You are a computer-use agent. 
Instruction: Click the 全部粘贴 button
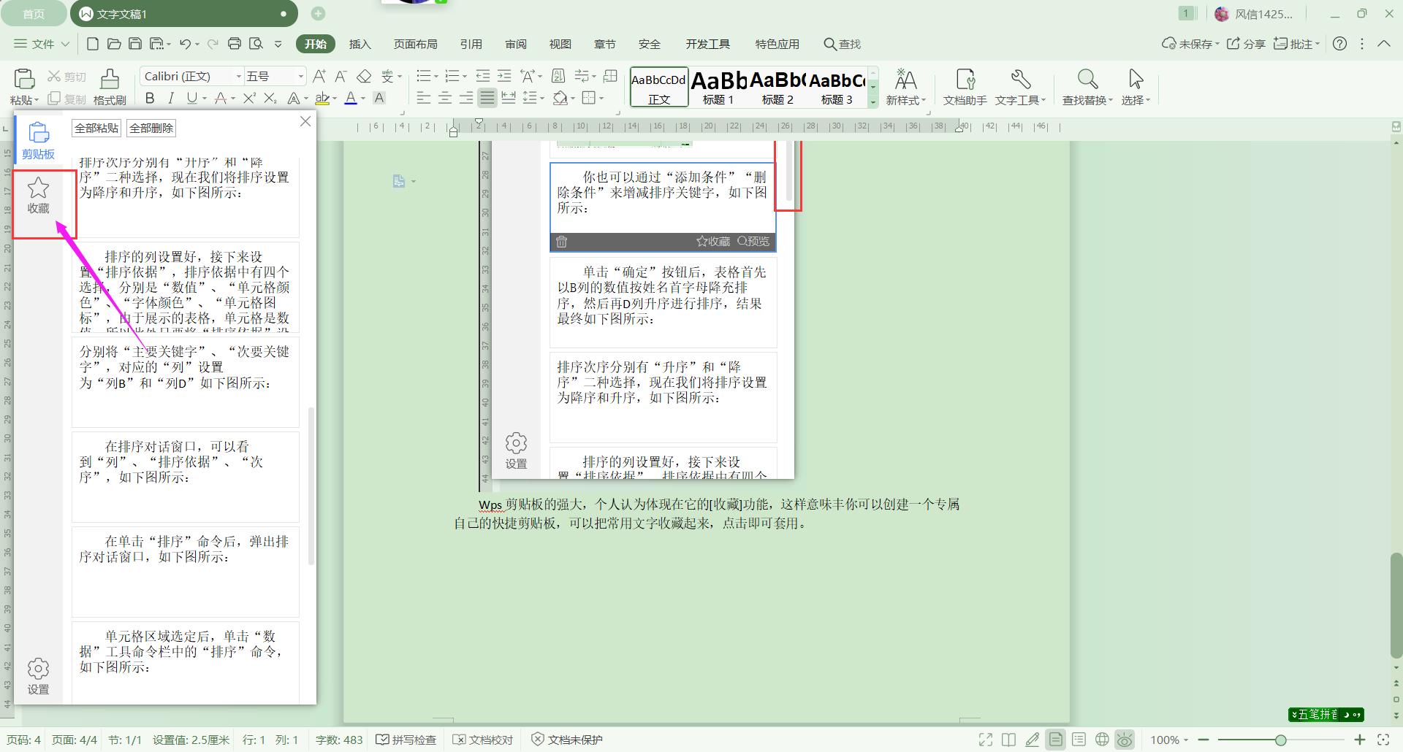pos(96,128)
